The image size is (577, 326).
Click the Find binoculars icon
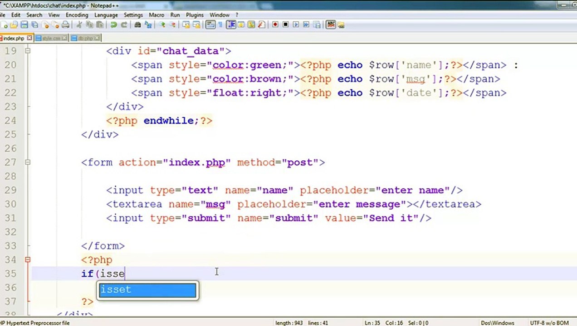click(138, 25)
